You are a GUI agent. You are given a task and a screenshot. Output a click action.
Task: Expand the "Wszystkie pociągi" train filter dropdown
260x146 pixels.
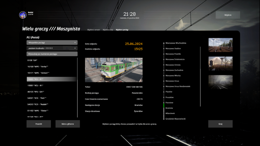coord(52,42)
